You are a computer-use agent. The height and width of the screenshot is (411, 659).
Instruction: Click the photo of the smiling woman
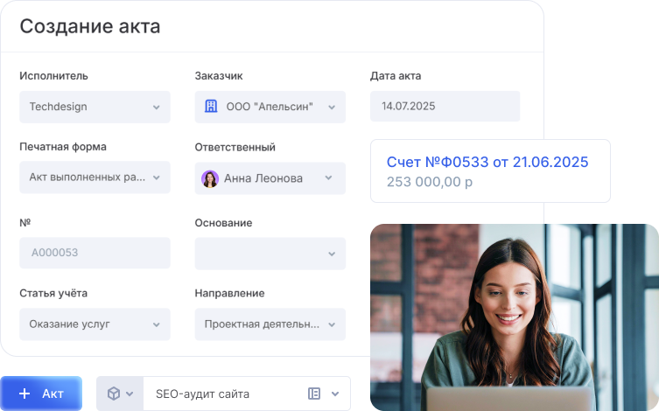(x=514, y=317)
